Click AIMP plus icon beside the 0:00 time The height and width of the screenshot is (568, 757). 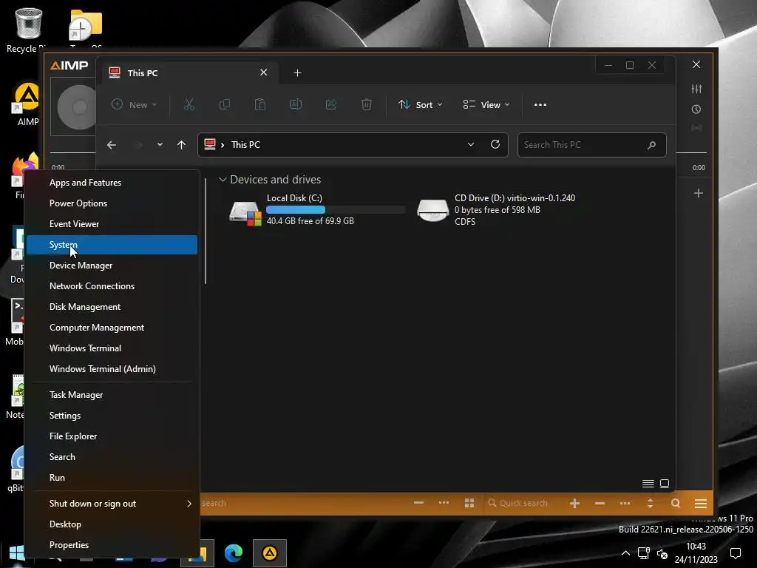pos(698,193)
